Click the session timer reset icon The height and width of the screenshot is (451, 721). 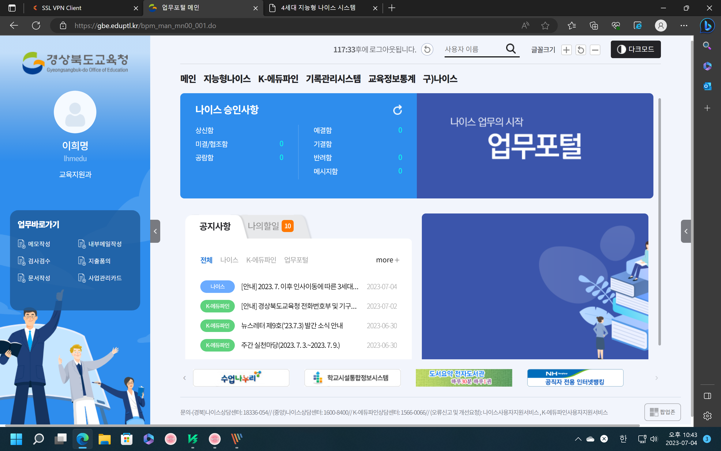[x=427, y=50]
